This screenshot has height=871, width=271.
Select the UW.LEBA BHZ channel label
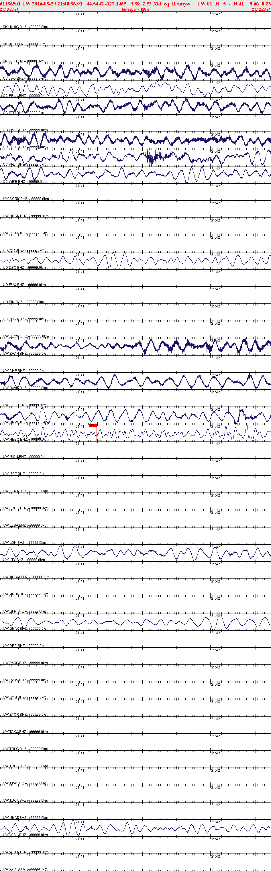coord(25,525)
